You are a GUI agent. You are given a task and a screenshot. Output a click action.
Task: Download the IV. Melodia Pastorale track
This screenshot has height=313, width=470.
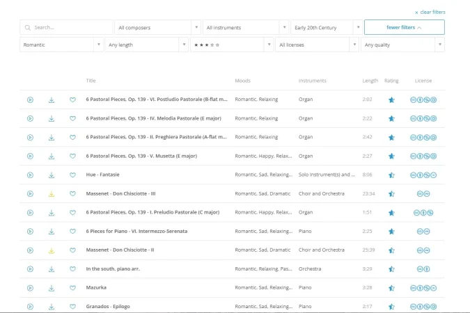52,119
